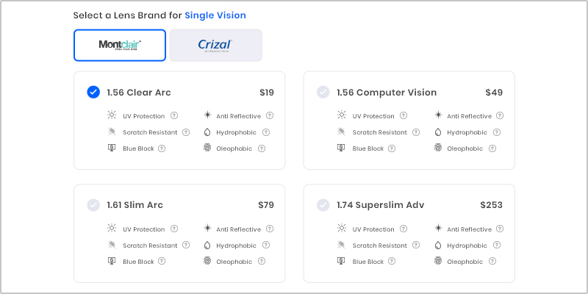Click 'Scratch Resistant' text in 1.74 Superslim Adv
This screenshot has width=588, height=294.
(x=379, y=245)
